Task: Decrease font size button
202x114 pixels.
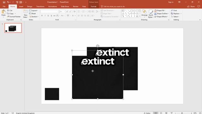Action: 70,11
